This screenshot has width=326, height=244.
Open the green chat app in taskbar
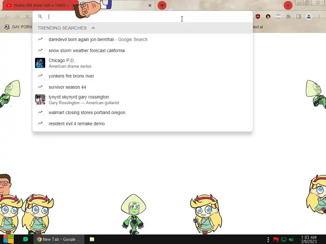click(25, 239)
